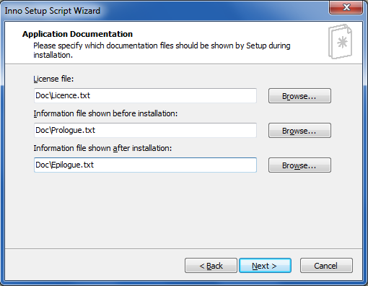Click empty bottom bar left of Back button
Screen dimensions: 368x286
click(94, 266)
